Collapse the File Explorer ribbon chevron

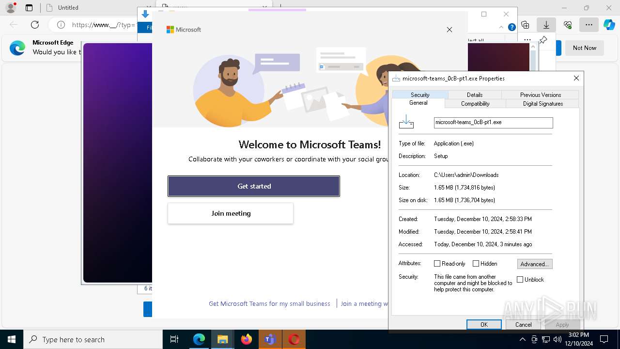click(501, 27)
